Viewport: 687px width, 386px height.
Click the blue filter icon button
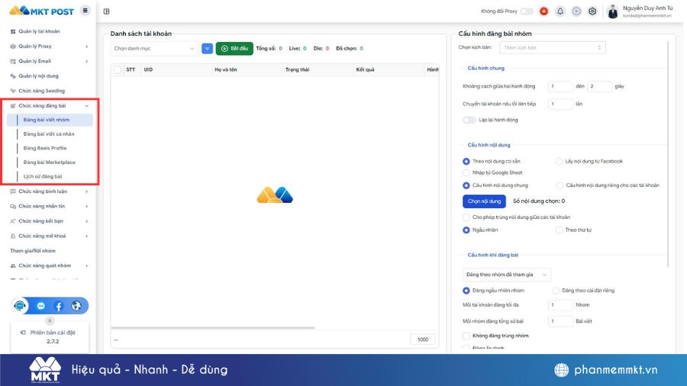(x=207, y=49)
